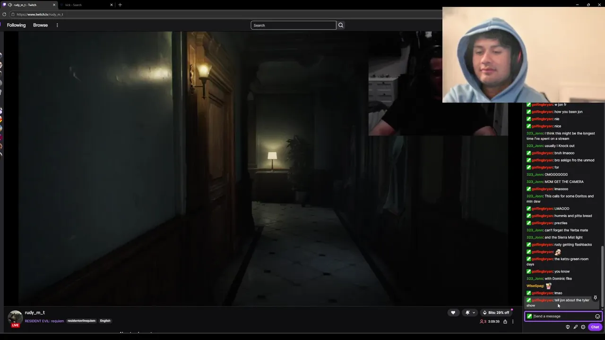Click the rudy_m_t channel name
605x340 pixels.
35,313
